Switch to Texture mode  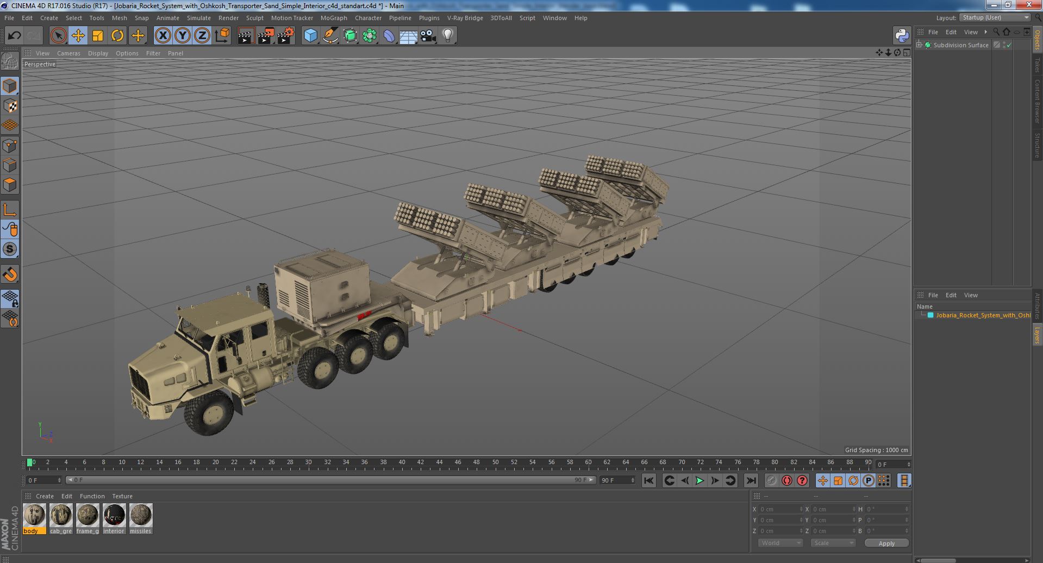coord(10,105)
